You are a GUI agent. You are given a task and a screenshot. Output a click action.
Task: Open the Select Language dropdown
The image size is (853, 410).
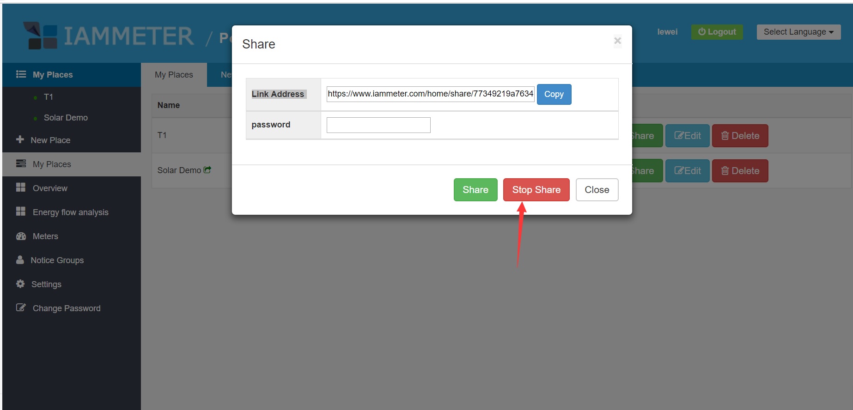pyautogui.click(x=798, y=32)
